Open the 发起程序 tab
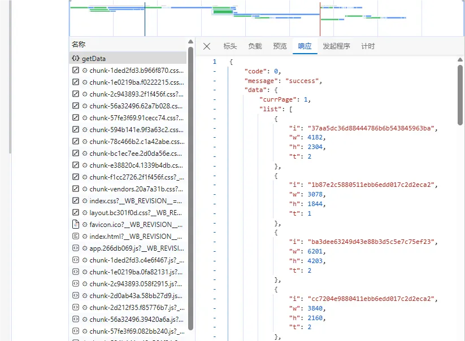The height and width of the screenshot is (341, 465). (336, 46)
